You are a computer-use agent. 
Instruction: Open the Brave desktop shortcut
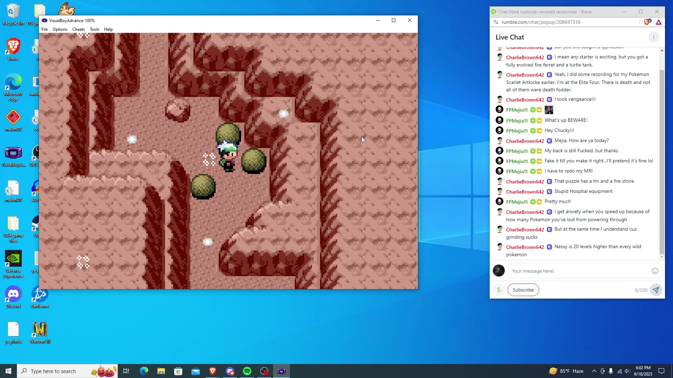(x=13, y=49)
